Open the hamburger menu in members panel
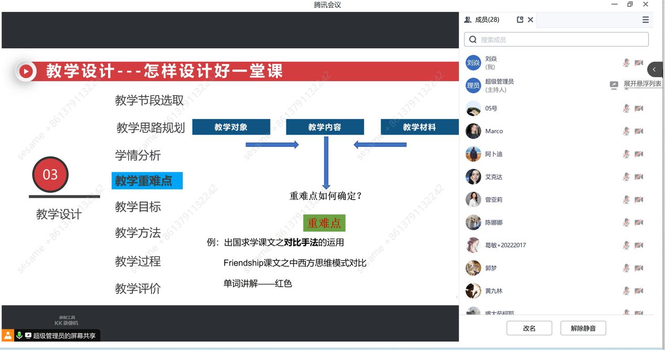The image size is (665, 350). point(646,19)
